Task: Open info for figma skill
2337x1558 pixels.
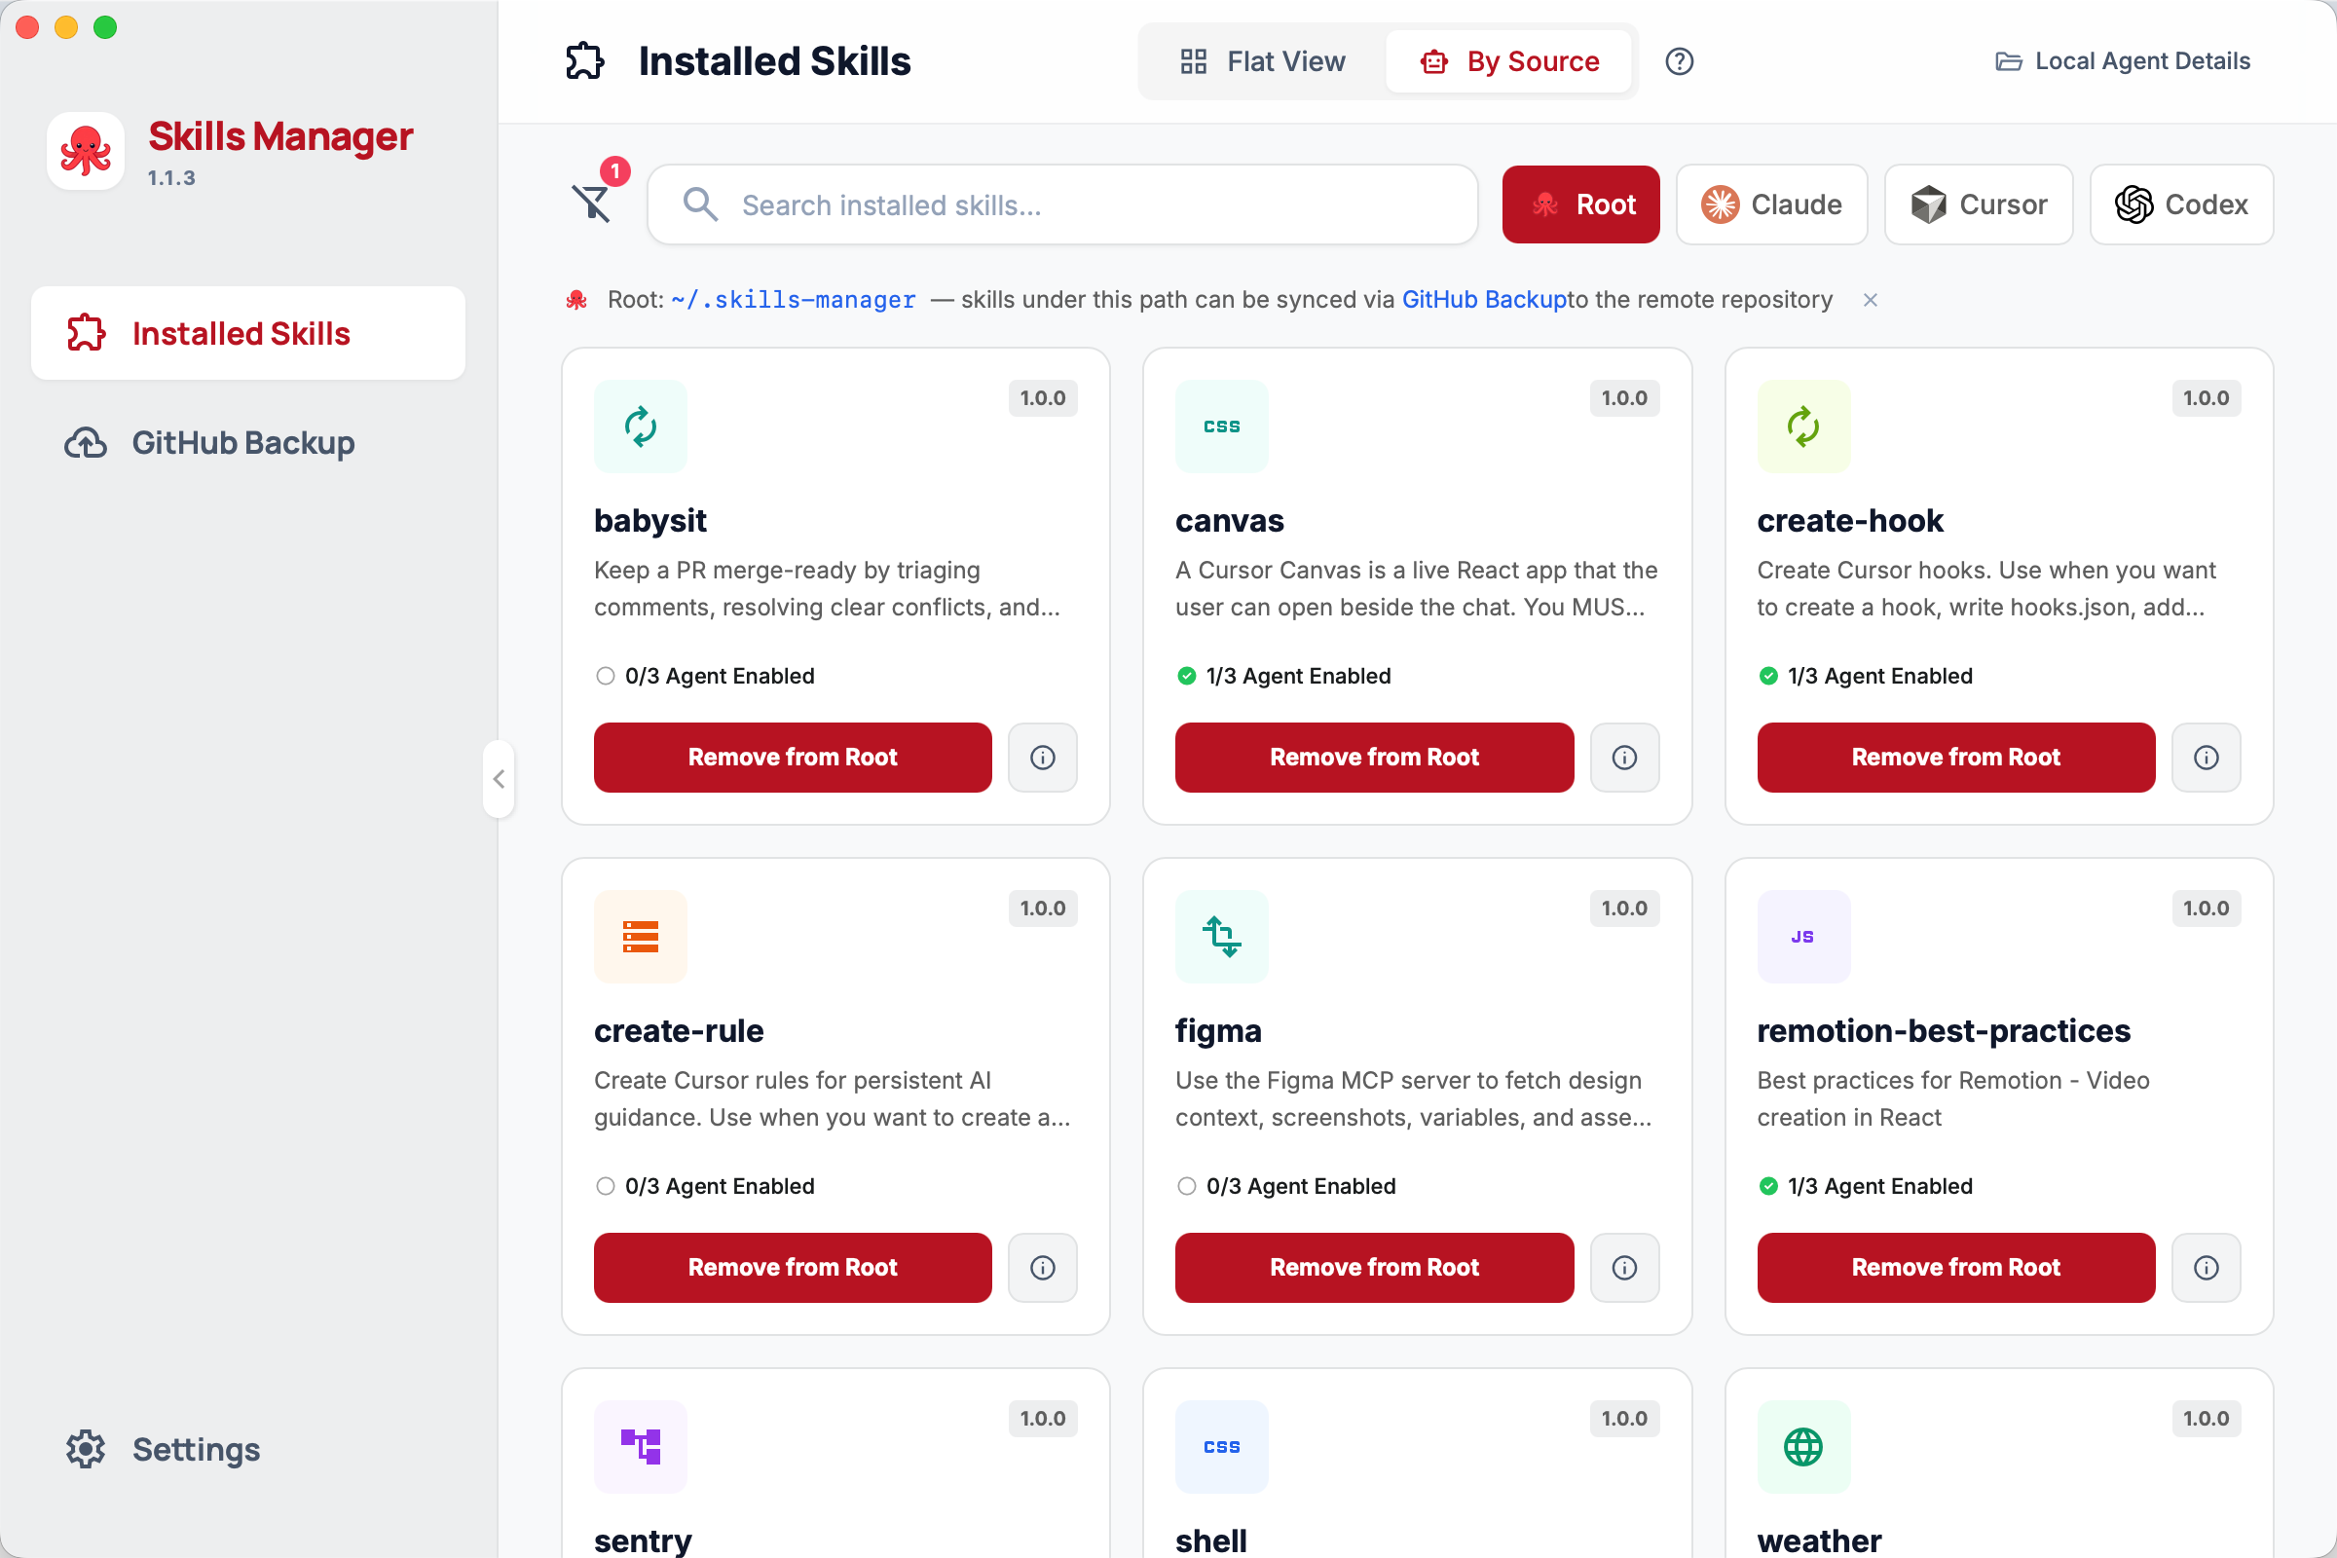Action: [1623, 1267]
